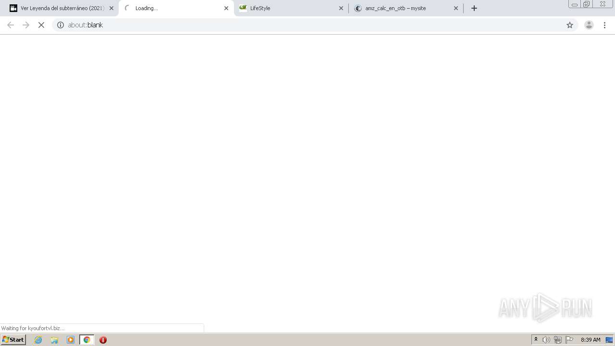
Task: Bookmark this page with star icon
Action: (570, 25)
